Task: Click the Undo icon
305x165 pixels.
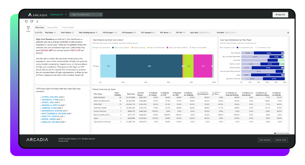Action: pos(26,21)
